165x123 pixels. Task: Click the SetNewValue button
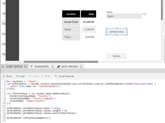click(117, 32)
